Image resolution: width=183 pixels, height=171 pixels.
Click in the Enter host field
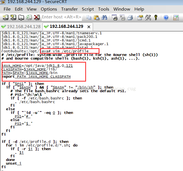click(x=61, y=17)
